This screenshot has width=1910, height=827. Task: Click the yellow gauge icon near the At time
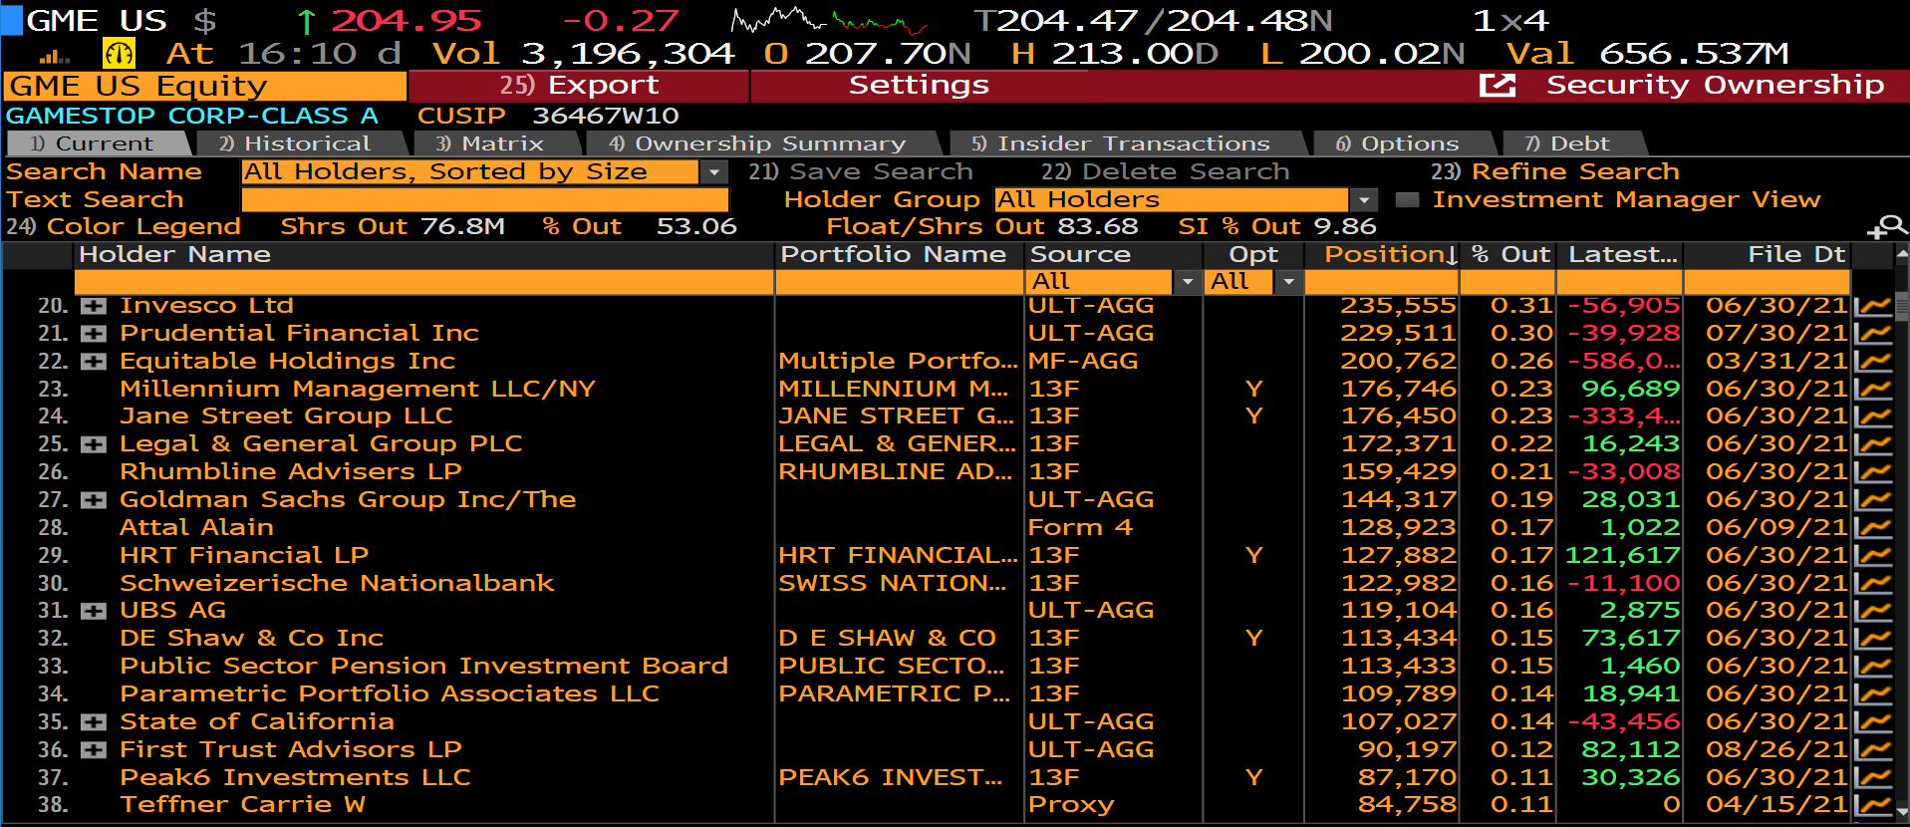120,53
